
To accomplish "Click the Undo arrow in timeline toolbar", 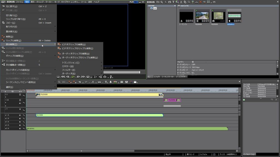I will (x=80, y=82).
